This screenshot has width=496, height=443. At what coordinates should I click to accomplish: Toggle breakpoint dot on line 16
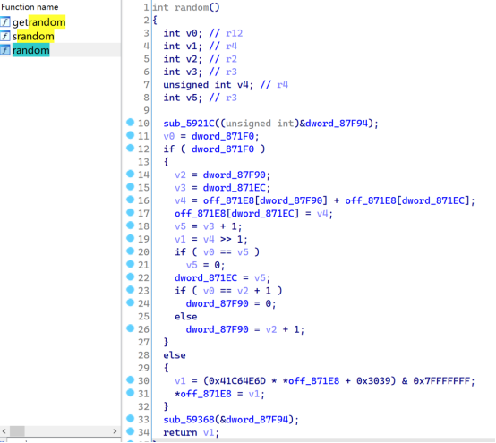131,200
